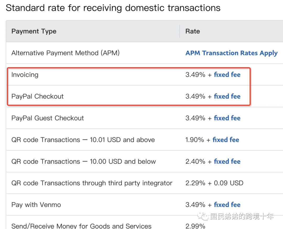
Task: Click QR code third party integrator row label
Action: 92,183
